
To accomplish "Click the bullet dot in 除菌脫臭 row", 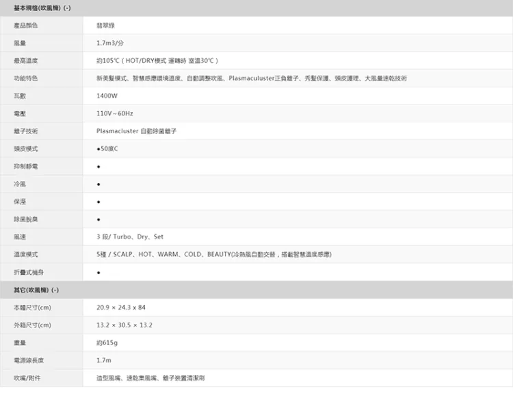I will pyautogui.click(x=99, y=220).
